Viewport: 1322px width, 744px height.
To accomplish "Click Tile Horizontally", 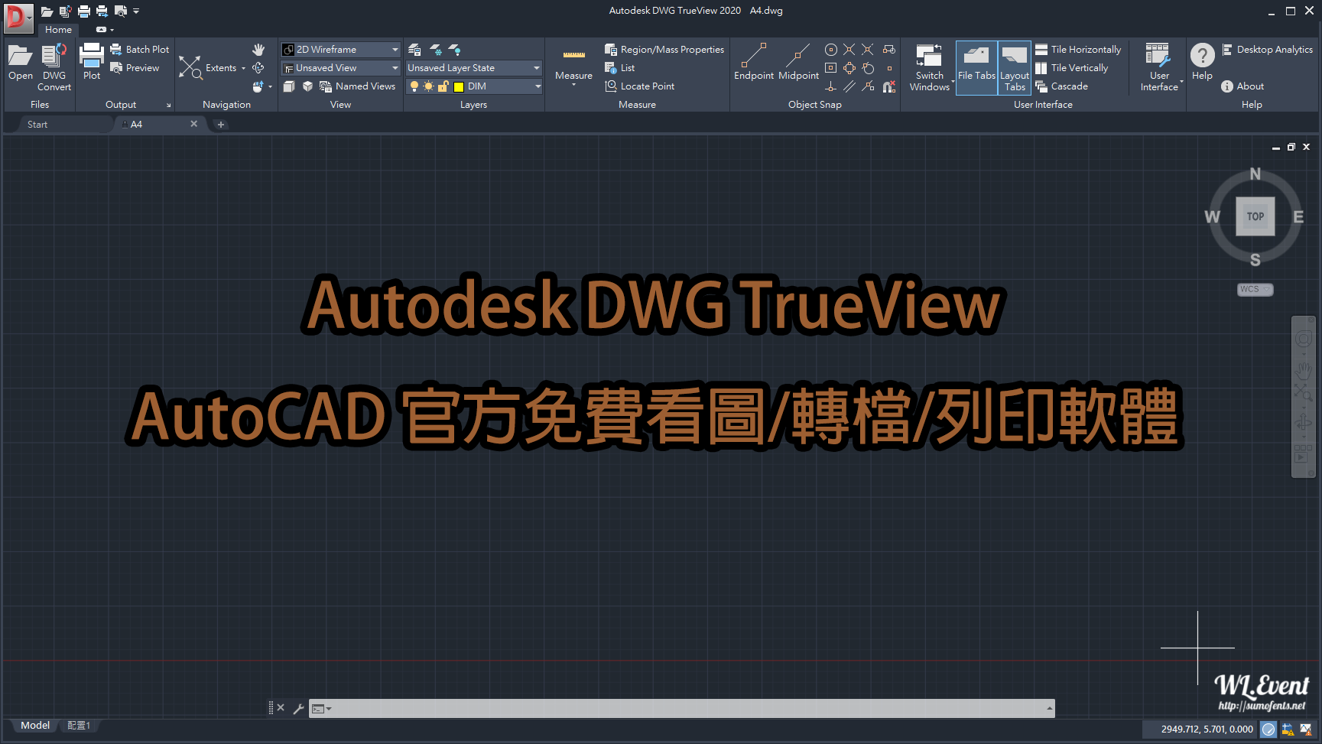I will pyautogui.click(x=1078, y=50).
